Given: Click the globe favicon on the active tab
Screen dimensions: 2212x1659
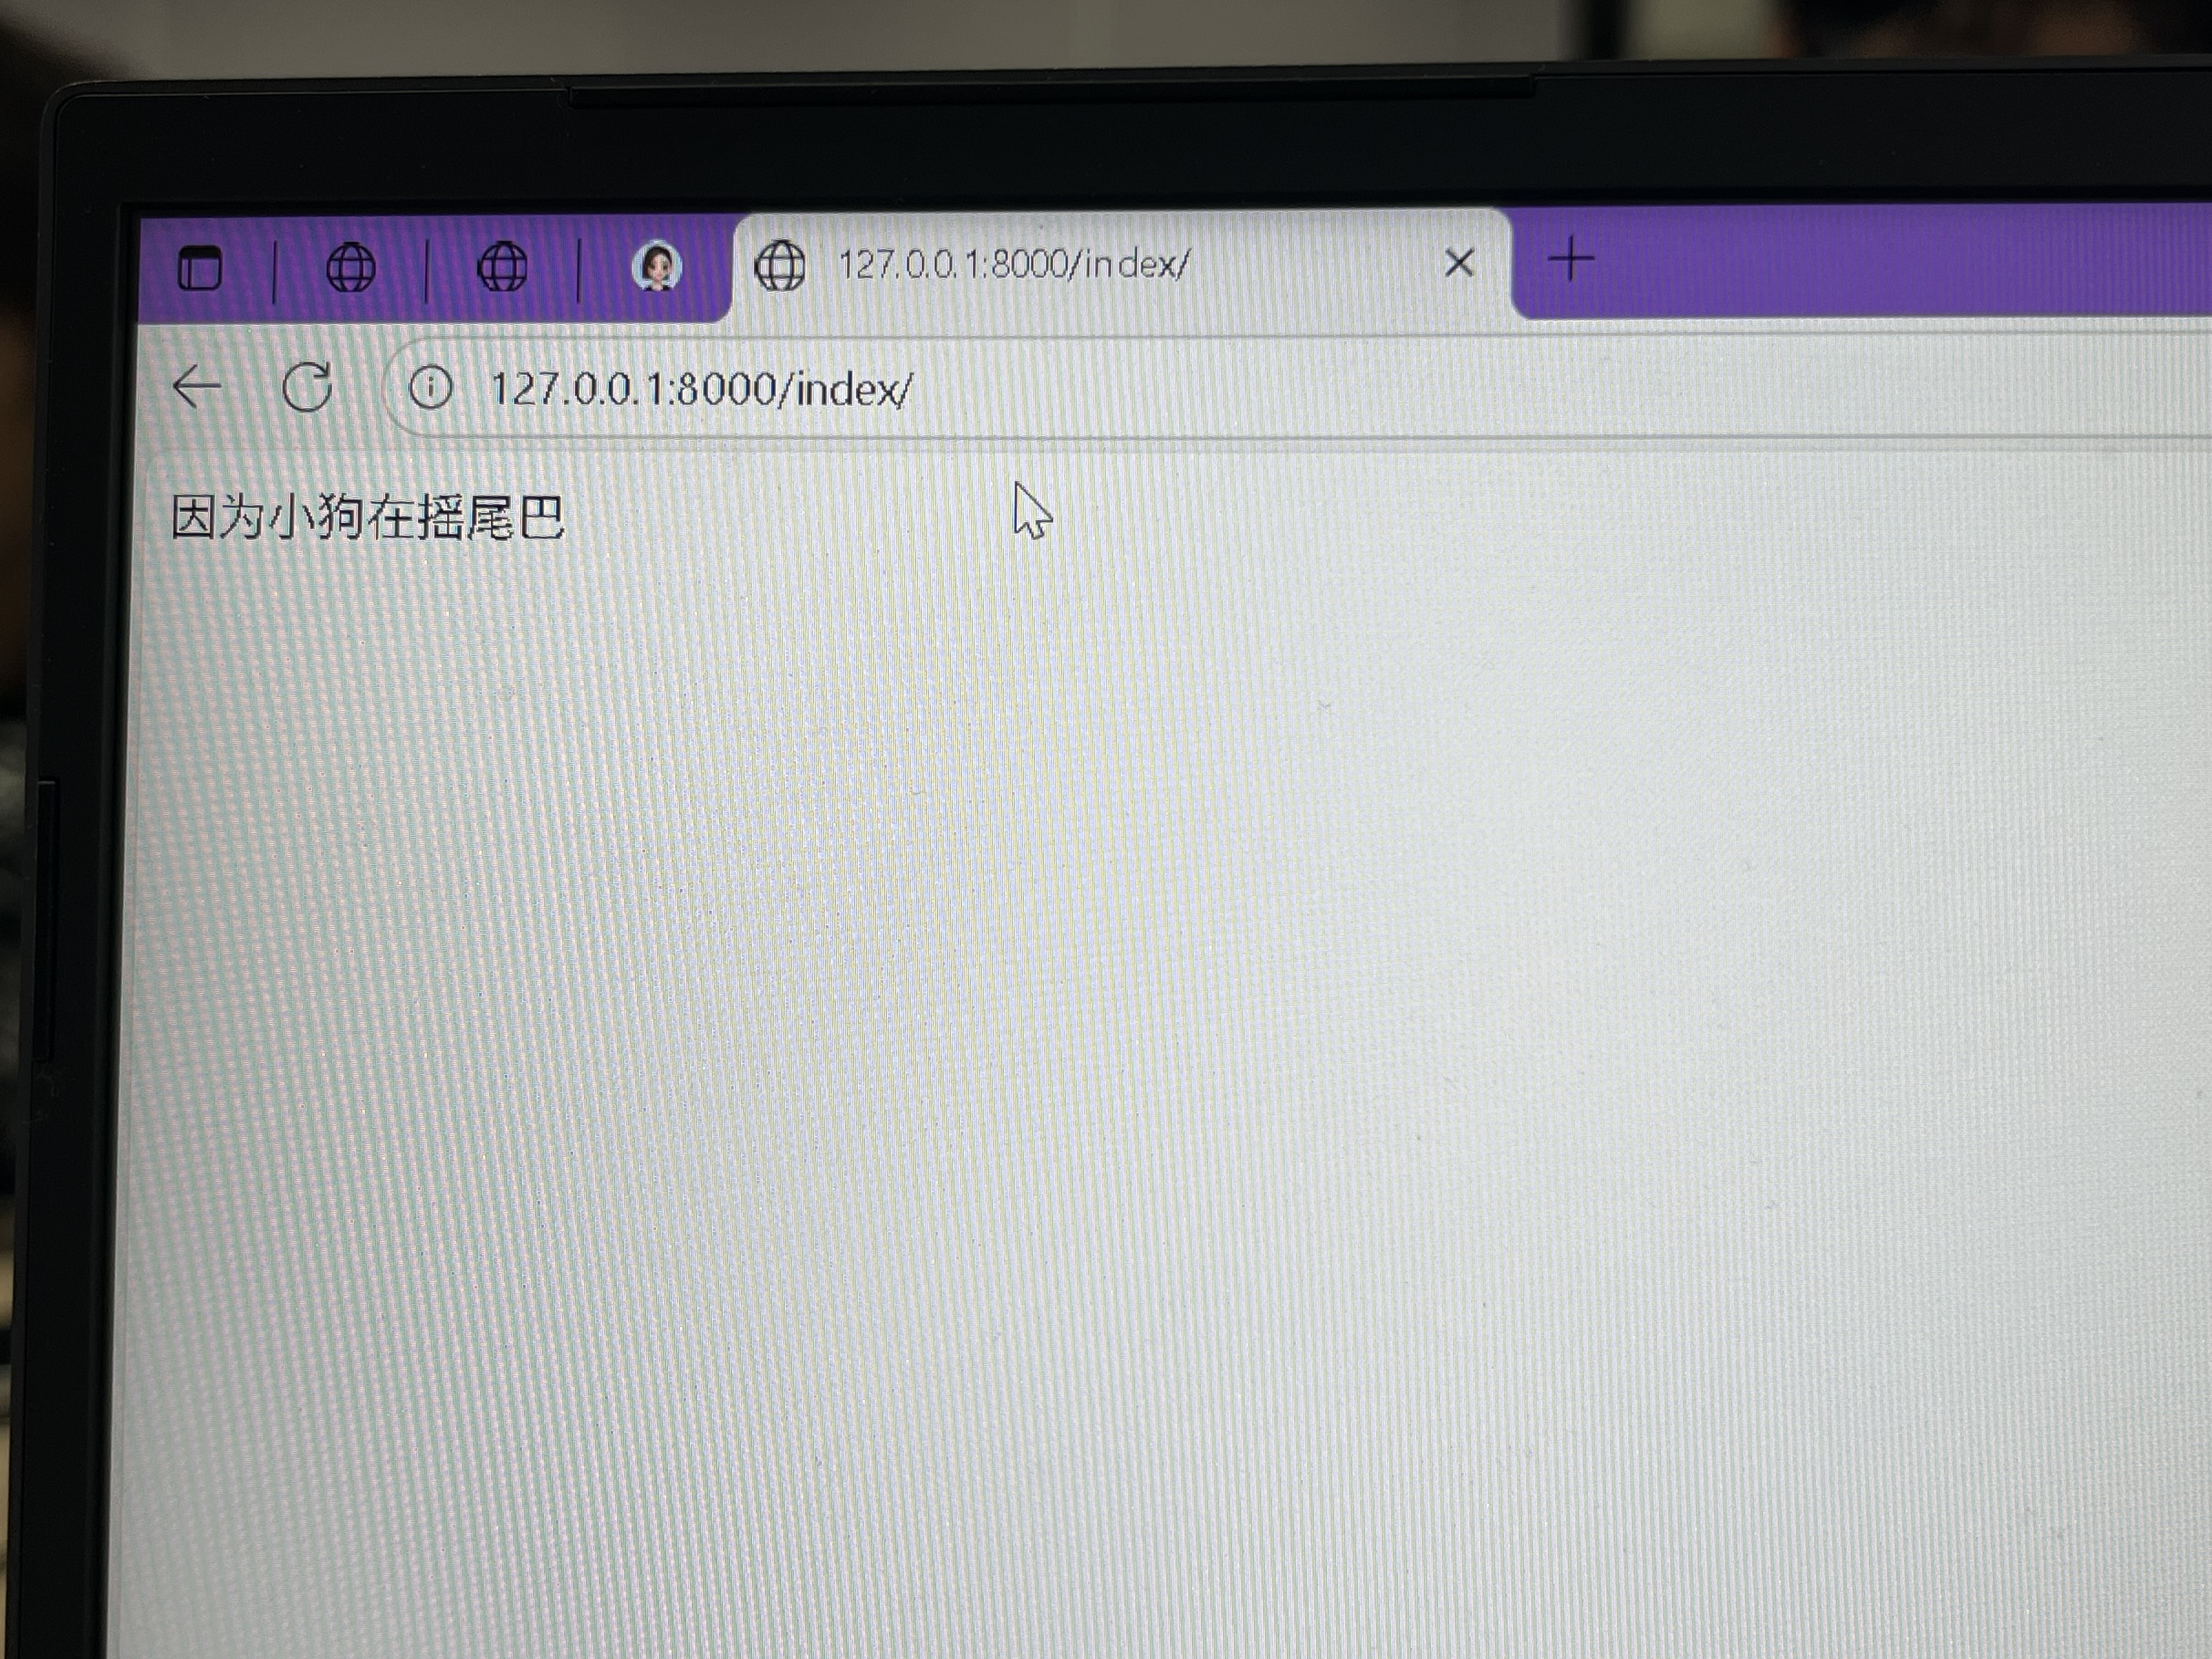Looking at the screenshot, I should tap(783, 266).
